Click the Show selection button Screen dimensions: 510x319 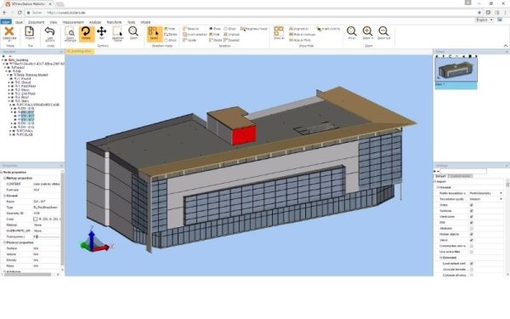pos(215,29)
